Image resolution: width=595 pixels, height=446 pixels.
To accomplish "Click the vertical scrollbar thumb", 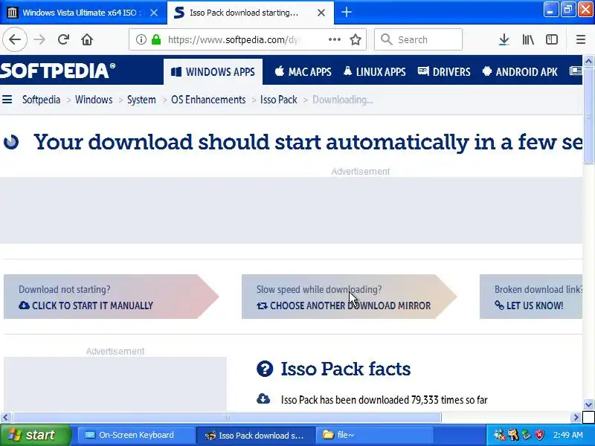I will point(588,116).
